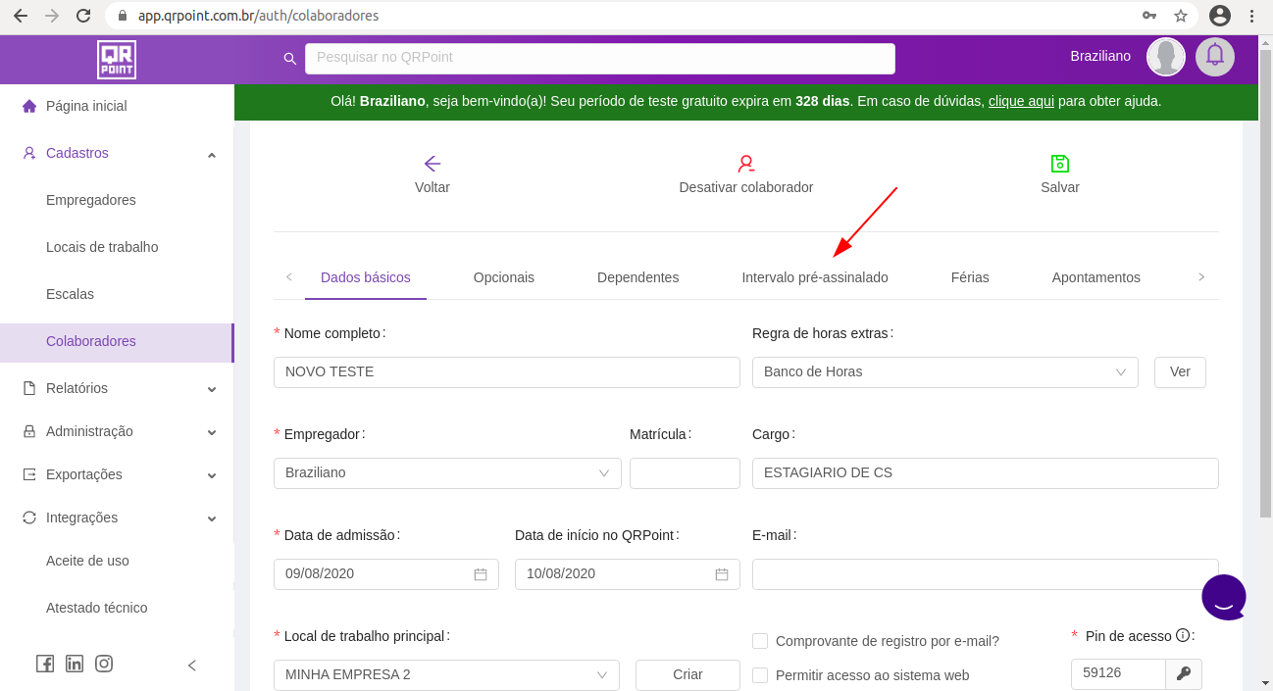
Task: Click the key icon beside Pin de acesso
Action: pos(1184,673)
